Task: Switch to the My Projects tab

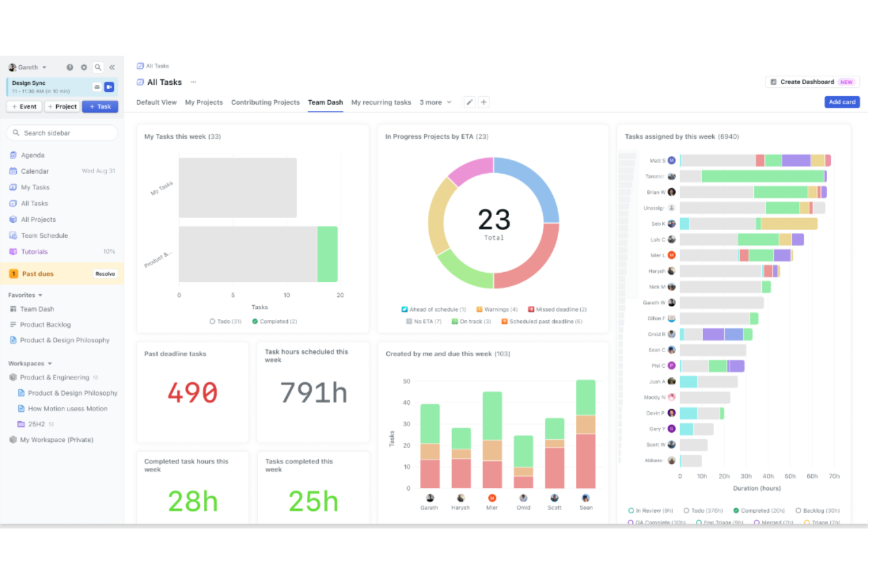Action: click(204, 102)
